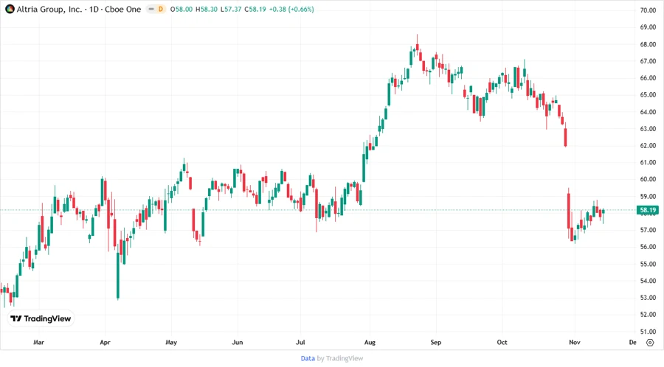The image size is (664, 367).
Task: Click the 66.00 price axis label
Action: [648, 78]
